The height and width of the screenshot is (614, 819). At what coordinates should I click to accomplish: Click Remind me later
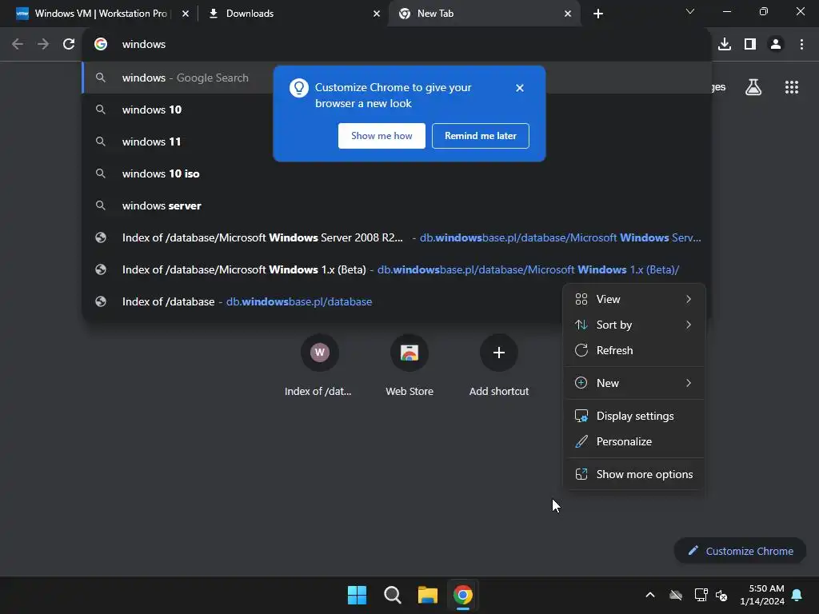click(x=481, y=136)
